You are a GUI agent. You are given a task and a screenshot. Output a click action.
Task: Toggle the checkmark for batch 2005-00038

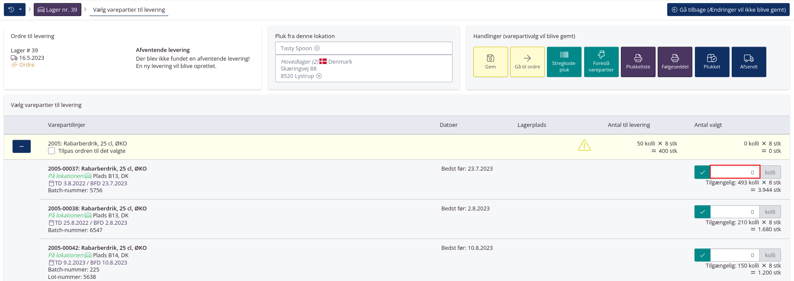pos(702,212)
